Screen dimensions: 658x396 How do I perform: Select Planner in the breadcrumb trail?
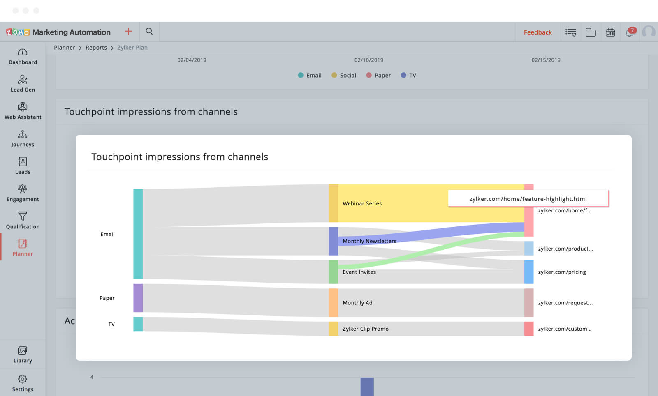[x=64, y=47]
